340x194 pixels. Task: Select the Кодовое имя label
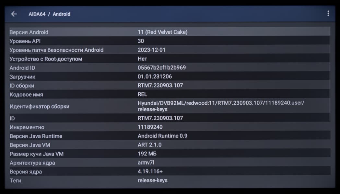26,94
